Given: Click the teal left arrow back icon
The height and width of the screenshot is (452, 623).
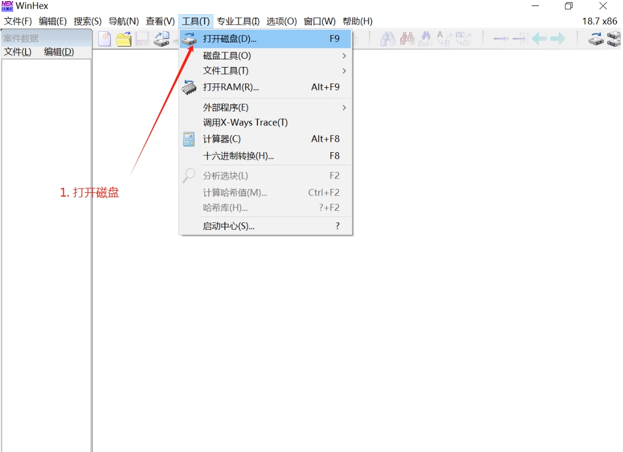Looking at the screenshot, I should tap(539, 38).
